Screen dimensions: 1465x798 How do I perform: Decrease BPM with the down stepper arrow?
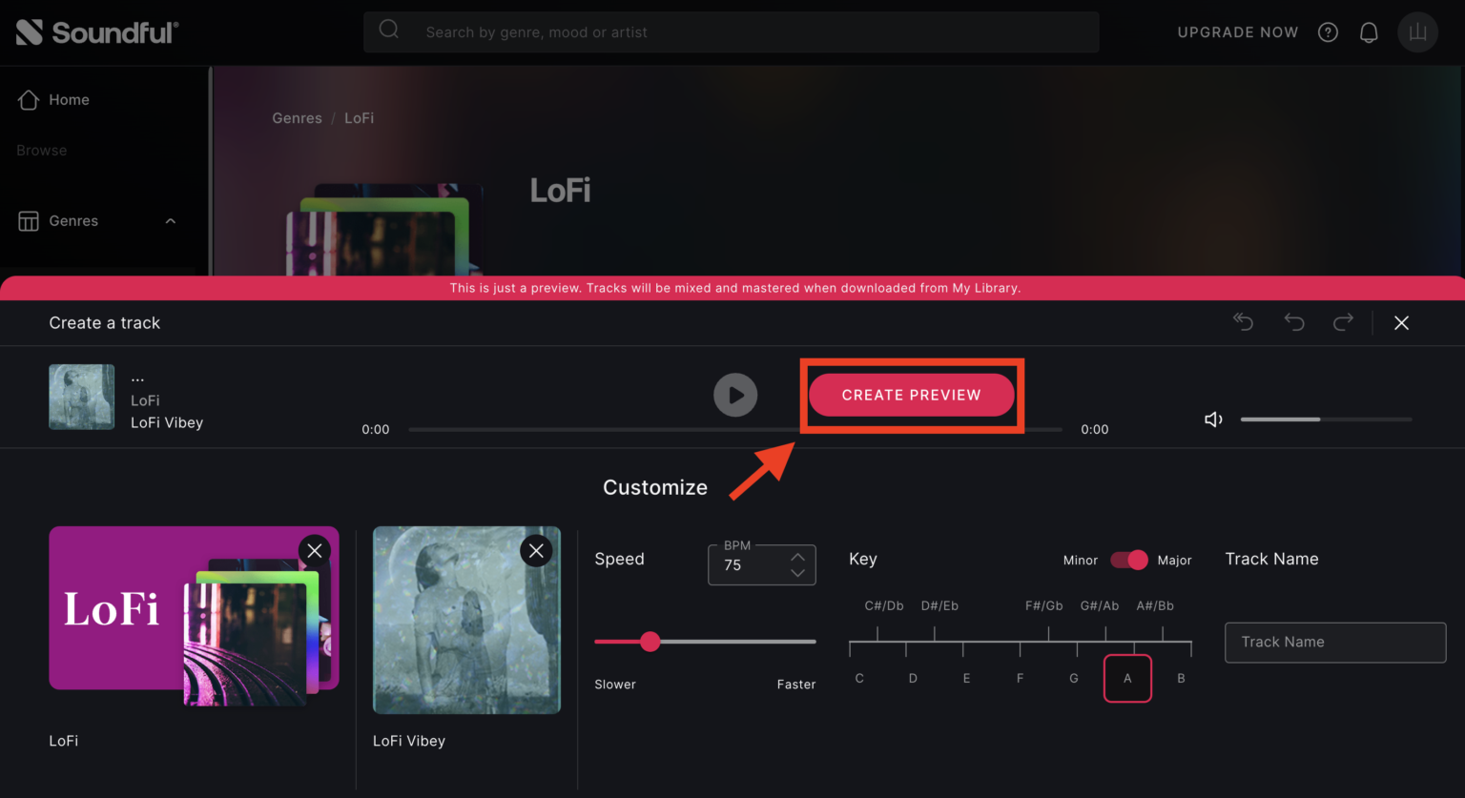(x=797, y=573)
